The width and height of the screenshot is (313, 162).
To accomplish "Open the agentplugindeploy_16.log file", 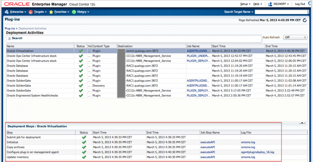I will click(x=258, y=152).
